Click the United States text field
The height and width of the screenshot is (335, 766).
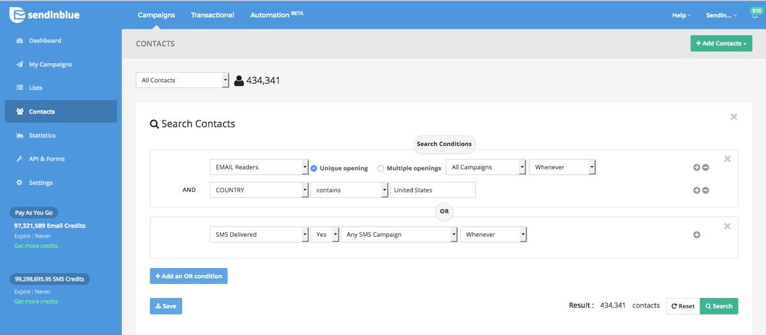click(x=432, y=190)
